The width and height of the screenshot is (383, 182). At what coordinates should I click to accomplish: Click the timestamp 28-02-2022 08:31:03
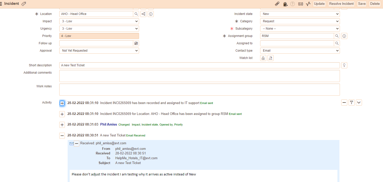click(x=83, y=124)
